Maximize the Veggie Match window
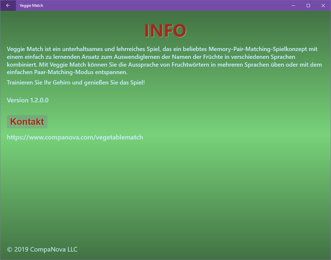Image resolution: width=331 pixels, height=260 pixels. click(x=308, y=5)
